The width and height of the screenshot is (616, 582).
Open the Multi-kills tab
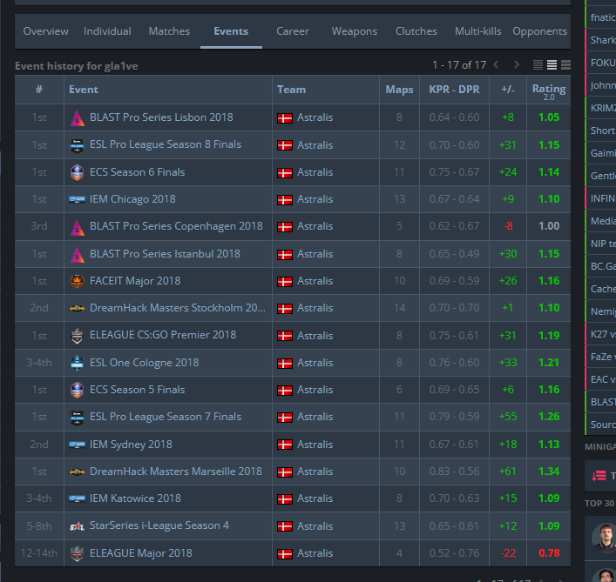coord(477,31)
